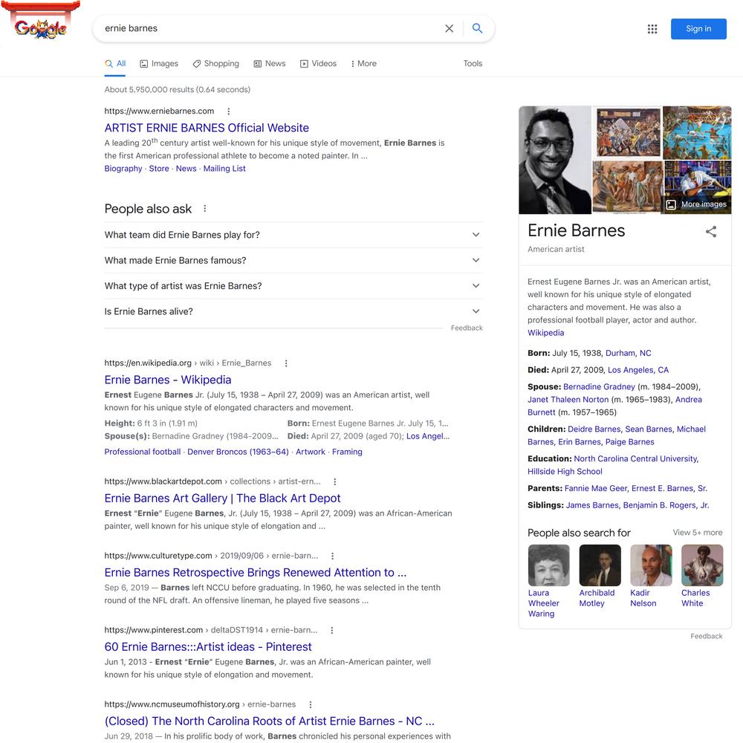Open options menu for Wikipedia result
Viewport: 743px width, 743px height.
click(286, 363)
